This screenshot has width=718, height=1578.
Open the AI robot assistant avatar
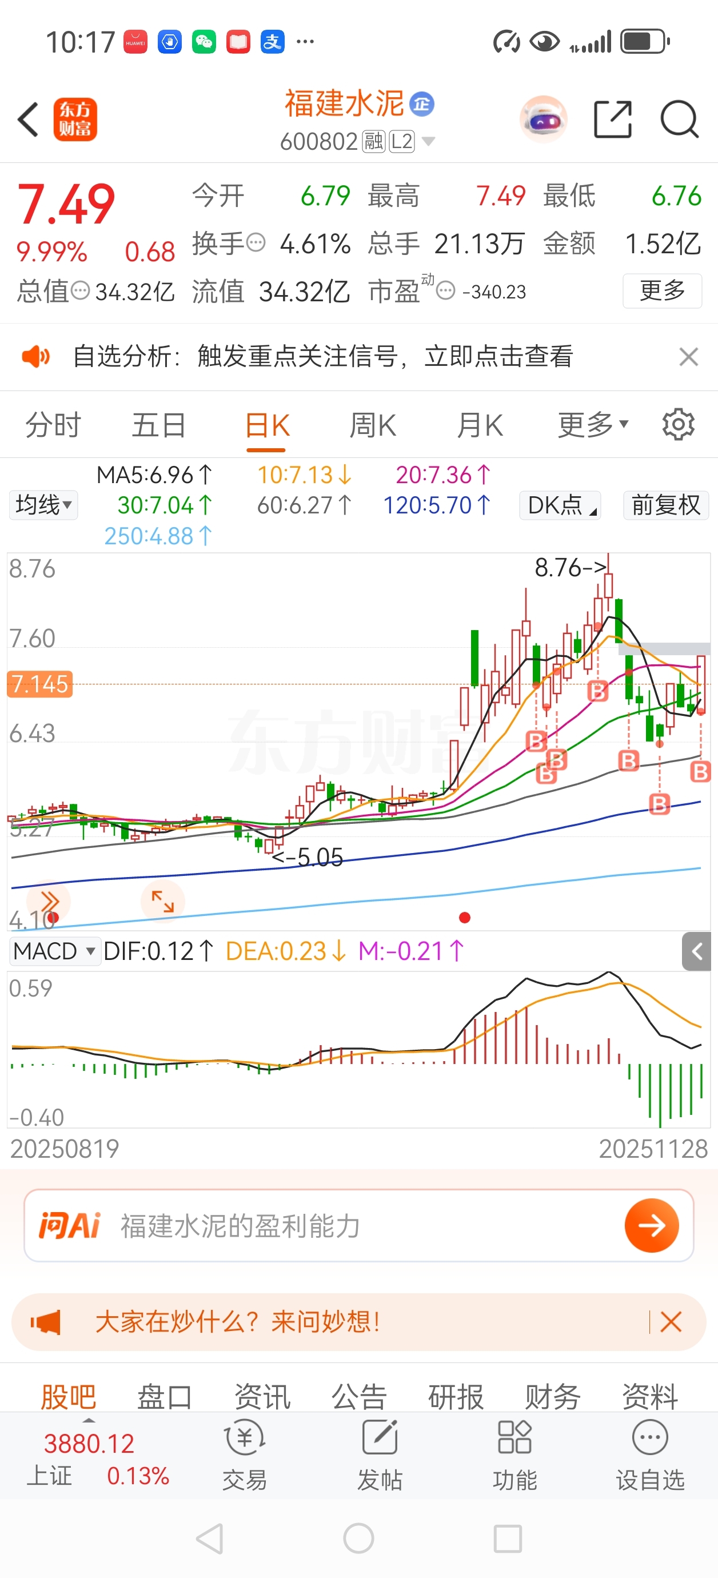[x=543, y=119]
